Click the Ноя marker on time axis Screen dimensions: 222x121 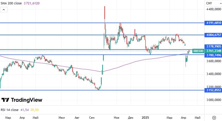click(117, 117)
